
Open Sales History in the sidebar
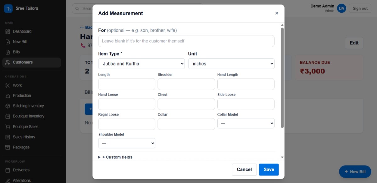[31, 137]
